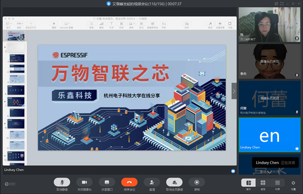
Task: Click the unmute microphone button (取消静音)
Action: [61, 182]
